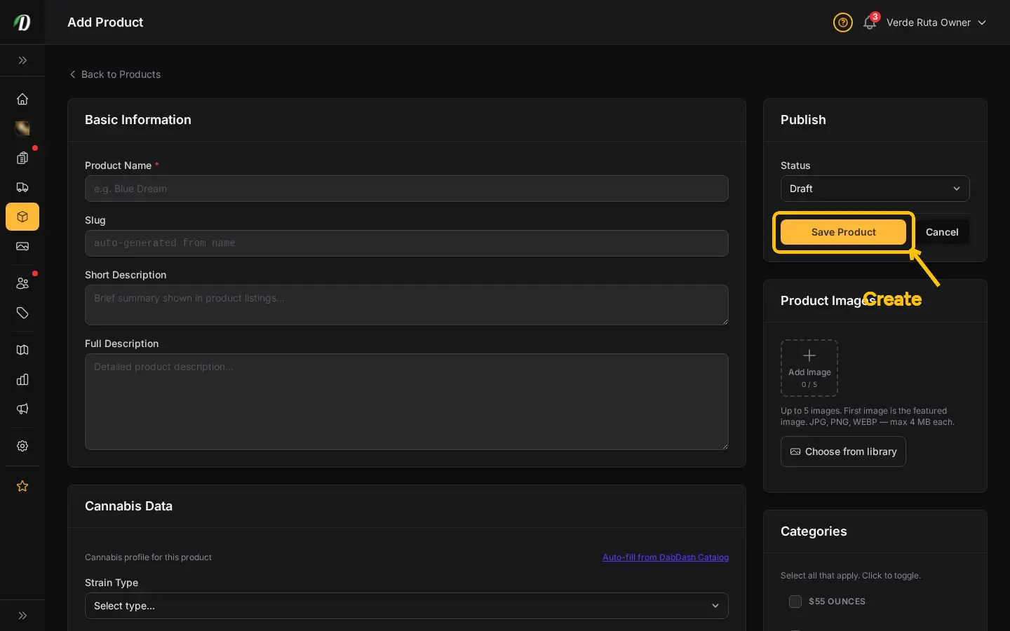Focus the Full Description textarea
This screenshot has height=631, width=1010.
pyautogui.click(x=407, y=402)
